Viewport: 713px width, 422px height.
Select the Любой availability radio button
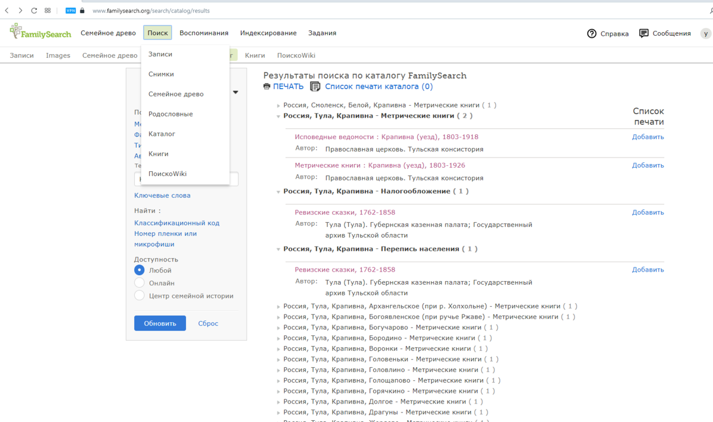pos(140,270)
